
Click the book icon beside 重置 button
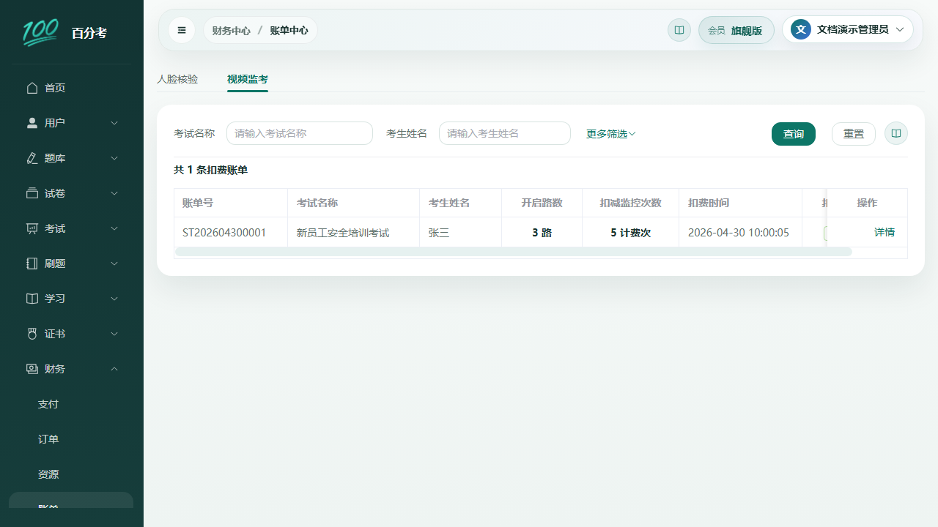(x=896, y=134)
